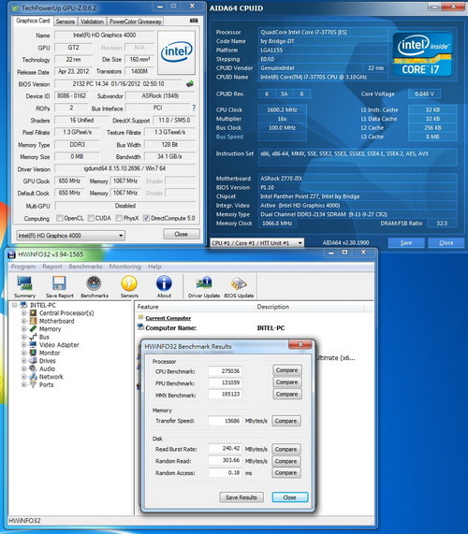This screenshot has height=534, width=468.
Task: Toggle DirectCompute 5.0 checkbox
Action: pyautogui.click(x=146, y=218)
